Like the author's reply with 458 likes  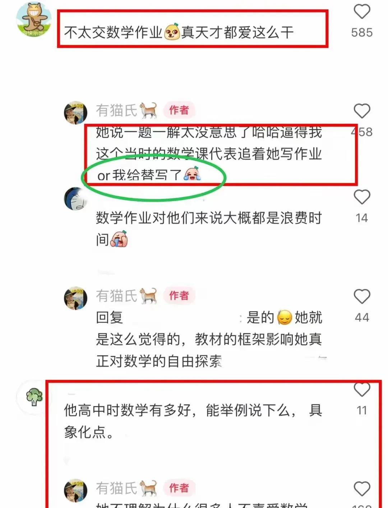pos(362,111)
